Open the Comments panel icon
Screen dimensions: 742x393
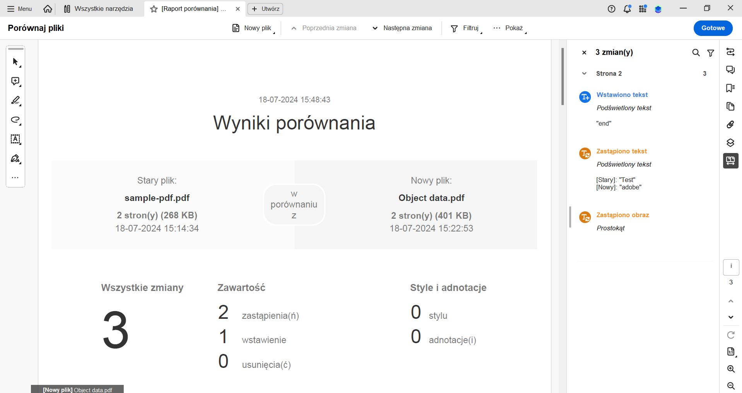730,70
